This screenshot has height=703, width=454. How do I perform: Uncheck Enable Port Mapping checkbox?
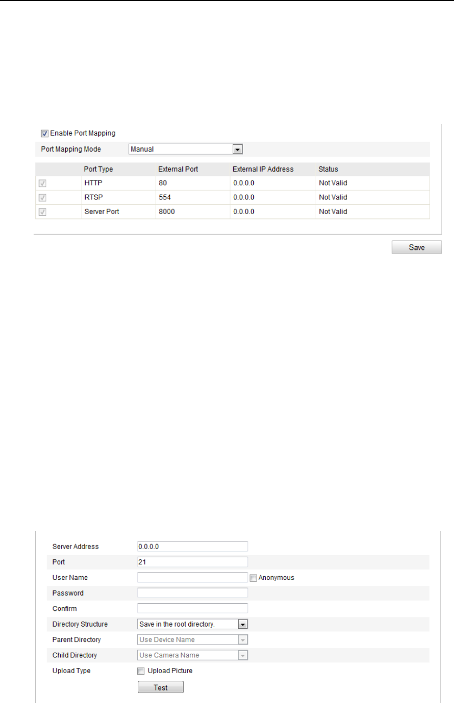pos(45,133)
